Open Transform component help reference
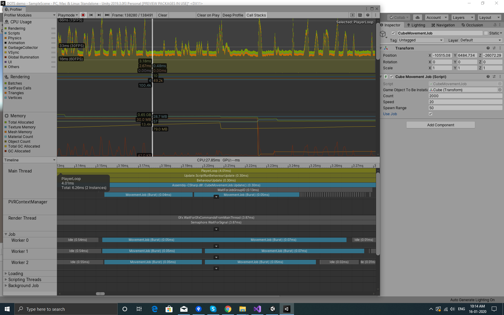Image resolution: width=504 pixels, height=315 pixels. coord(488,48)
